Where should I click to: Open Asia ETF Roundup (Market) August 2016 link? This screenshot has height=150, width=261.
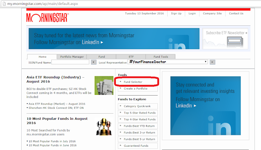[57, 104]
